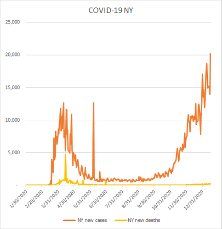Click the 15,000 y-axis label
Viewport: 222px width, 229px height.
pos(12,87)
